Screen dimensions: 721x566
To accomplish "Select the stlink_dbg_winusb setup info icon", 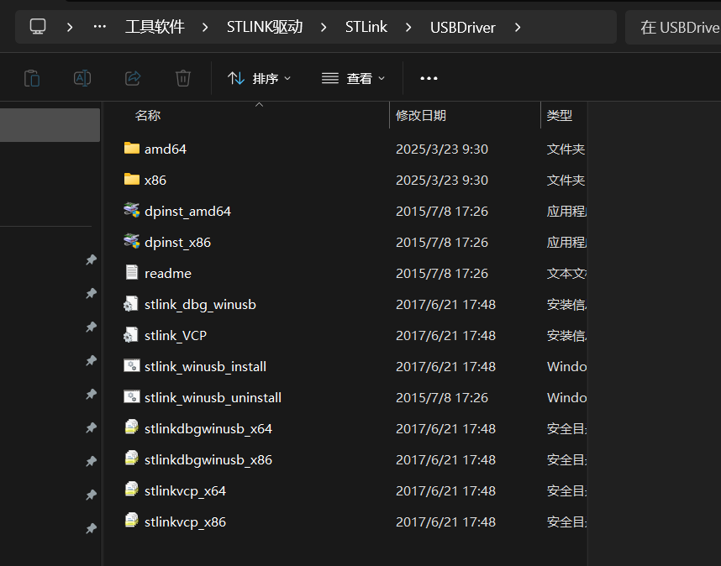I will pyautogui.click(x=130, y=304).
